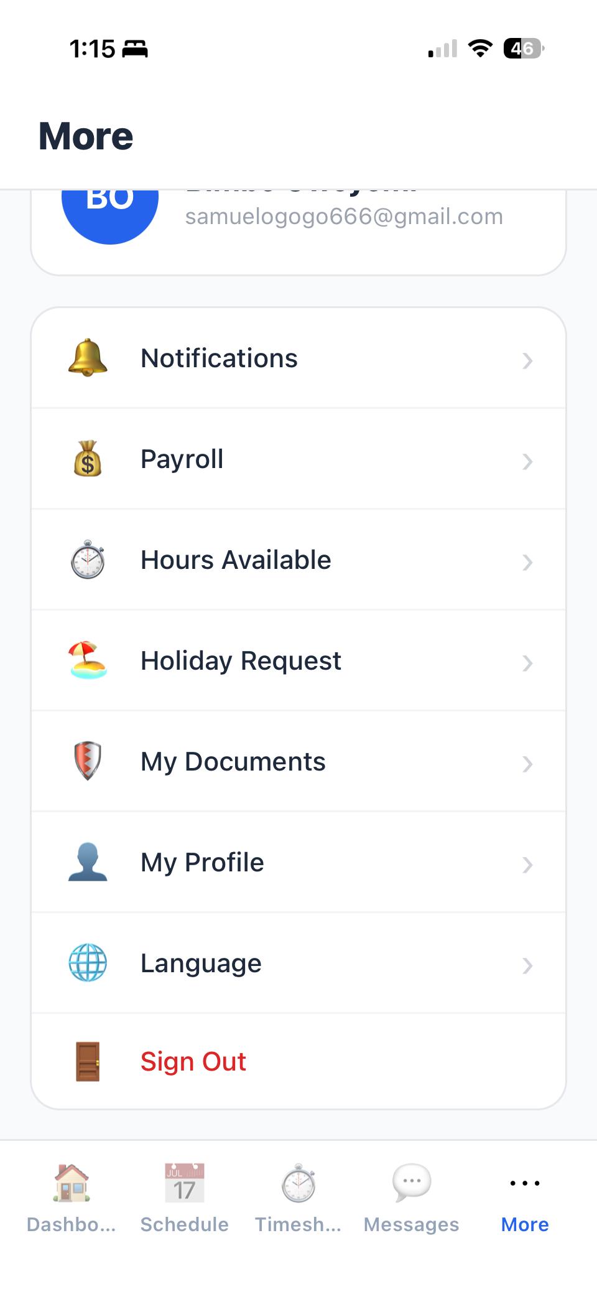Tap the door Sign Out icon

88,1062
